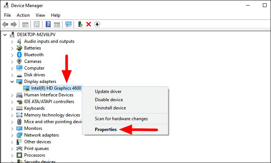Open the View menu
Image resolution: width=271 pixels, height=163 pixels.
pyautogui.click(x=40, y=15)
